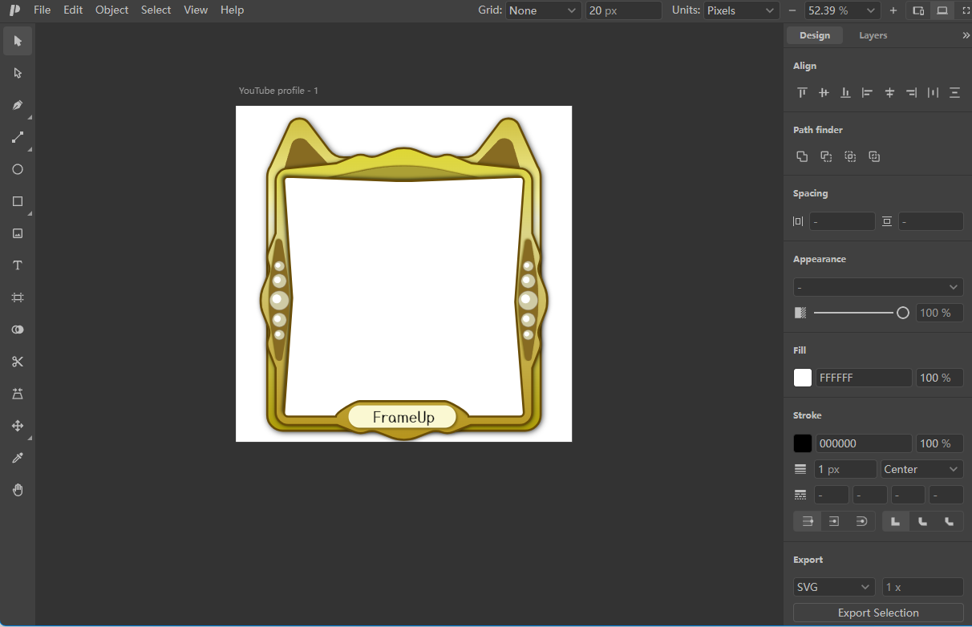The height and width of the screenshot is (627, 972).
Task: Click the white Fill color swatch
Action: click(803, 378)
